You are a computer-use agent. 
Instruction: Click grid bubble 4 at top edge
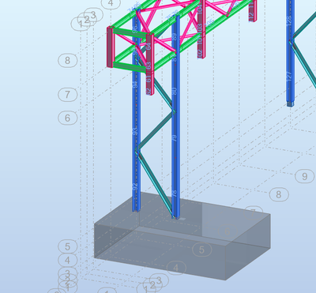coord(111,3)
